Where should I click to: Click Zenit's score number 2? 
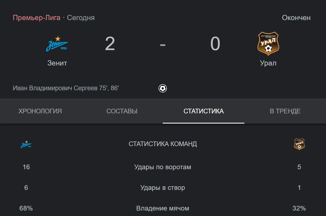click(x=110, y=43)
